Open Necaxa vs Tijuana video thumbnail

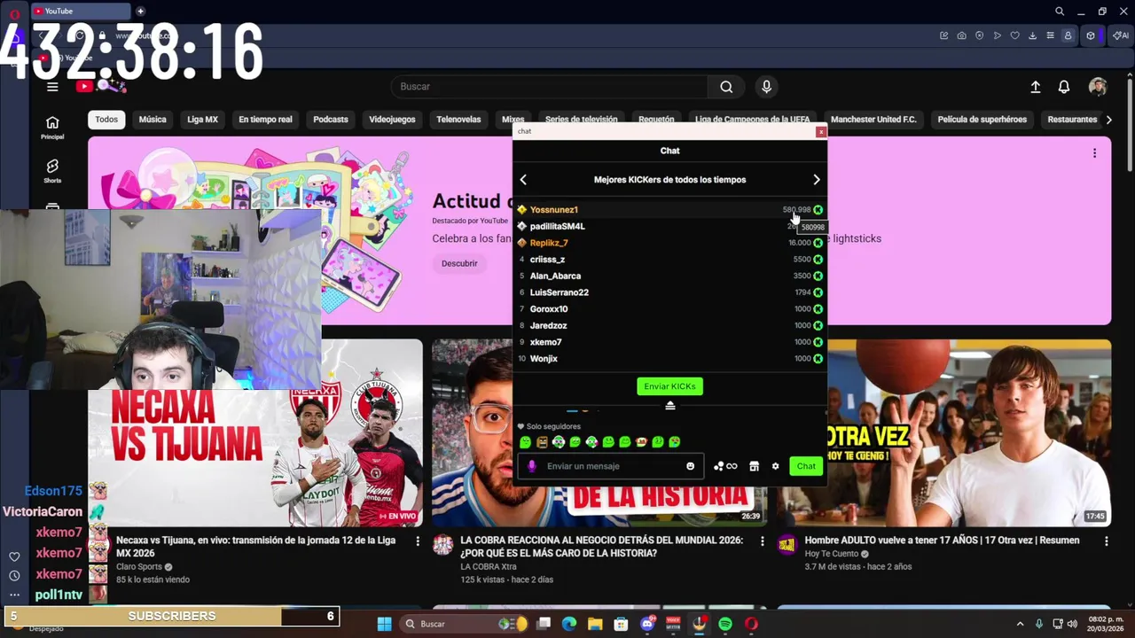tap(255, 432)
